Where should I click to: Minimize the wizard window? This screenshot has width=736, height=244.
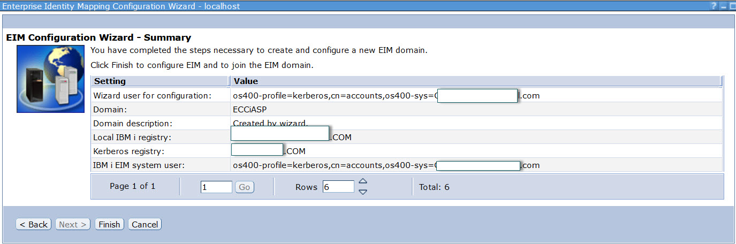723,6
